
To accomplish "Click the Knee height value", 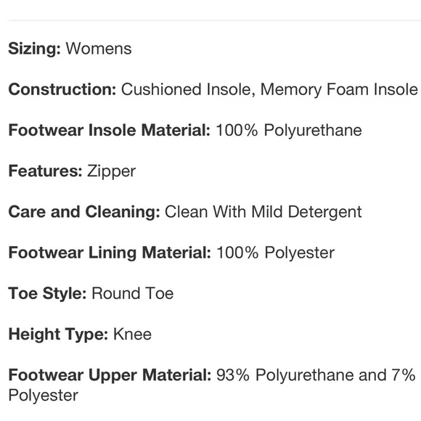I will [132, 335].
